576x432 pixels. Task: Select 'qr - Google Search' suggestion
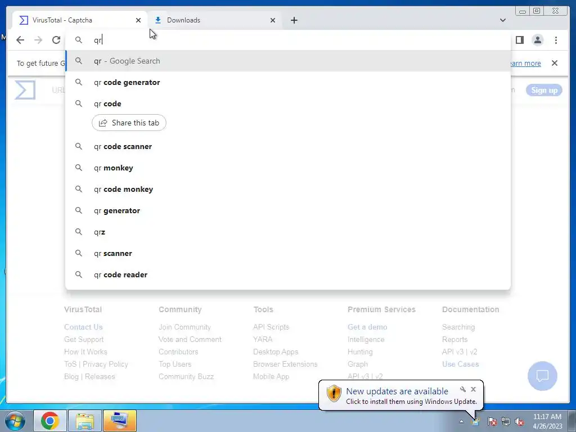[x=288, y=61]
